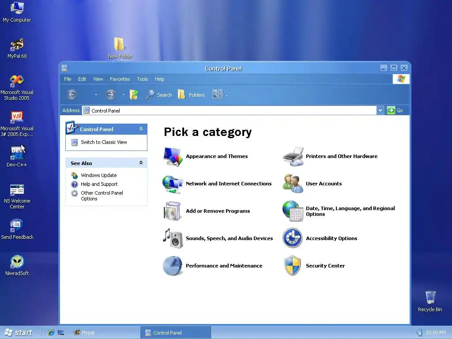Open the Performance and Maintenance pie icon
452x339 pixels.
coord(173,266)
